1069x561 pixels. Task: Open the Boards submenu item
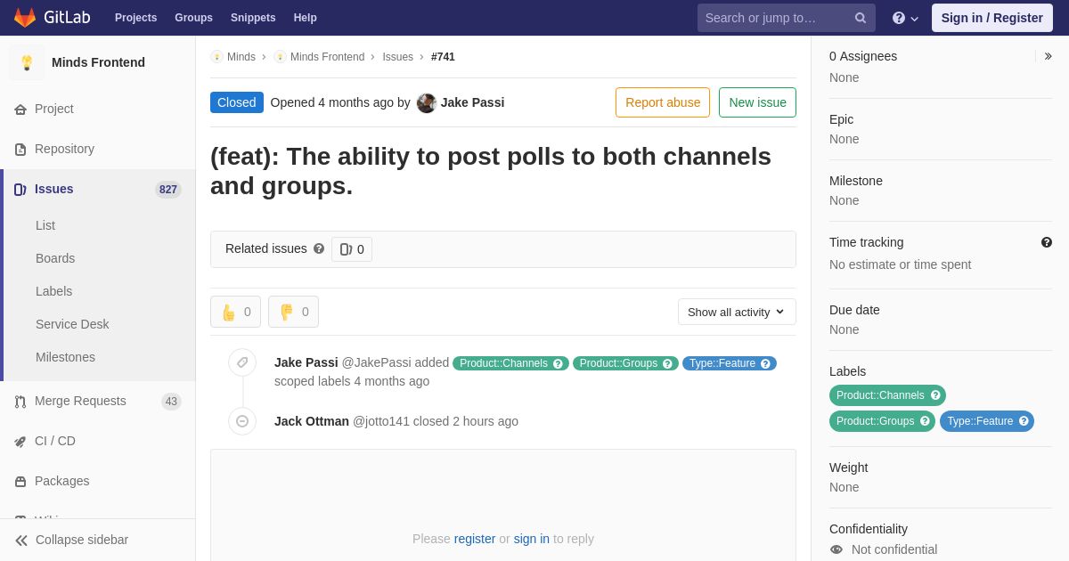point(55,258)
